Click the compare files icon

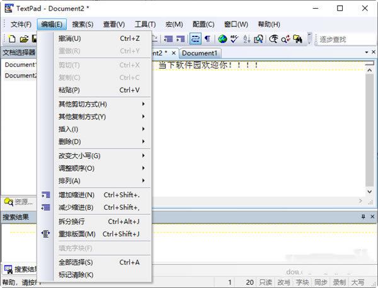point(258,39)
